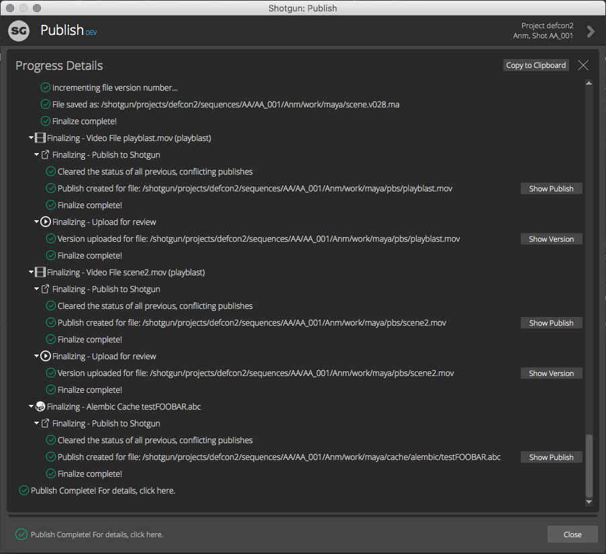Click the vertical scrollbar thumb

tap(589, 466)
